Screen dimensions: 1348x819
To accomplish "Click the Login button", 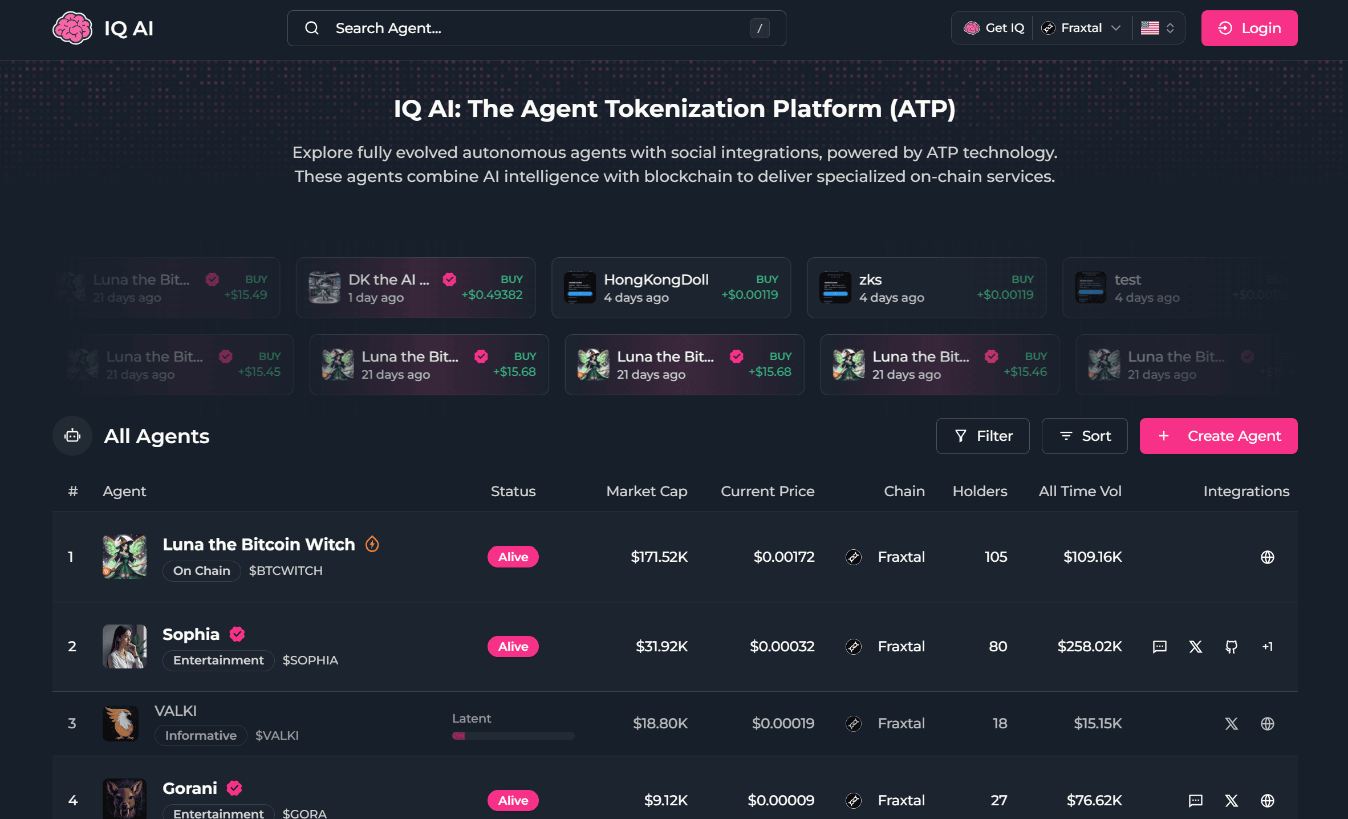I will [x=1249, y=28].
